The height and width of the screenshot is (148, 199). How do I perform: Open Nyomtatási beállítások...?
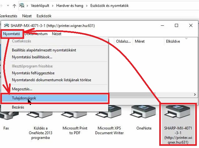click(x=32, y=57)
